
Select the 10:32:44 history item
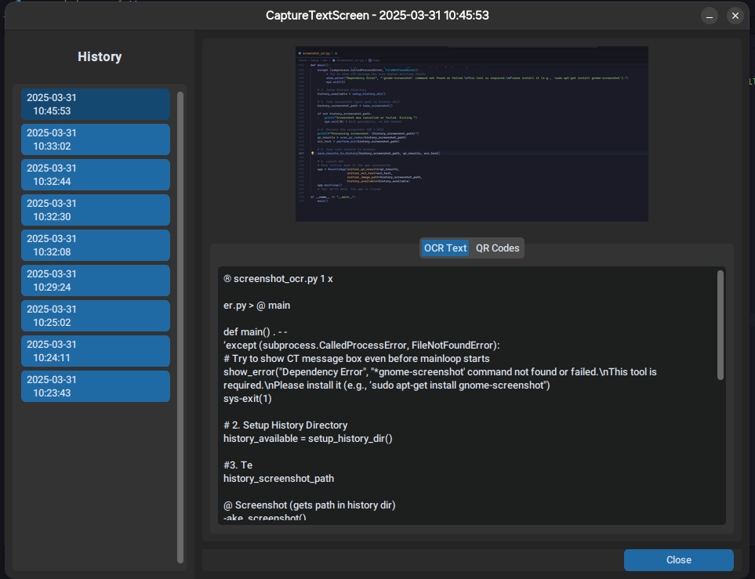point(95,175)
